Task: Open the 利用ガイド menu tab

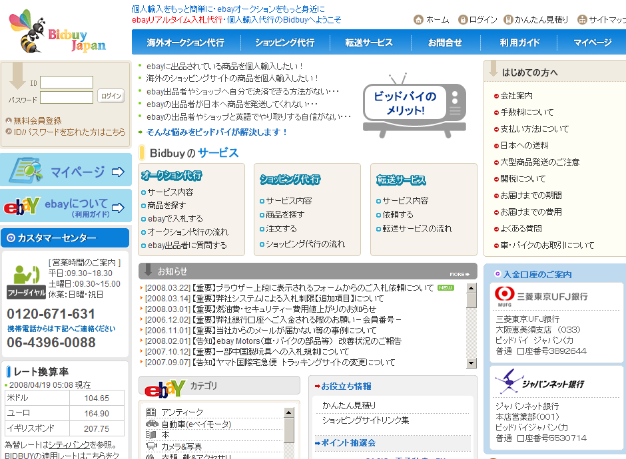Action: (x=519, y=43)
